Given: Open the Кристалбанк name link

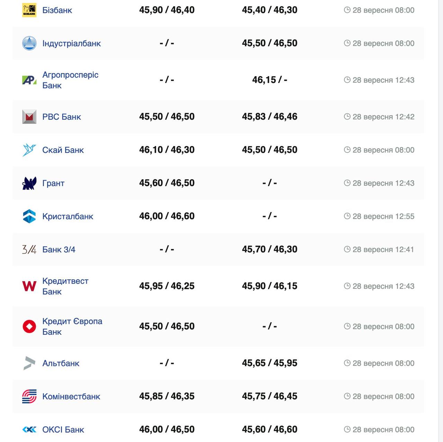Looking at the screenshot, I should (x=67, y=216).
